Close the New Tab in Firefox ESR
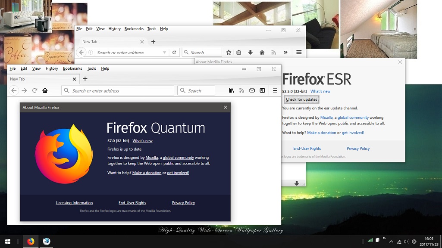Image resolution: width=442 pixels, height=248 pixels. (x=142, y=42)
